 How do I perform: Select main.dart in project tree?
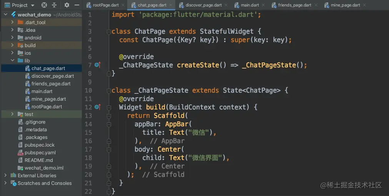[x=42, y=91]
